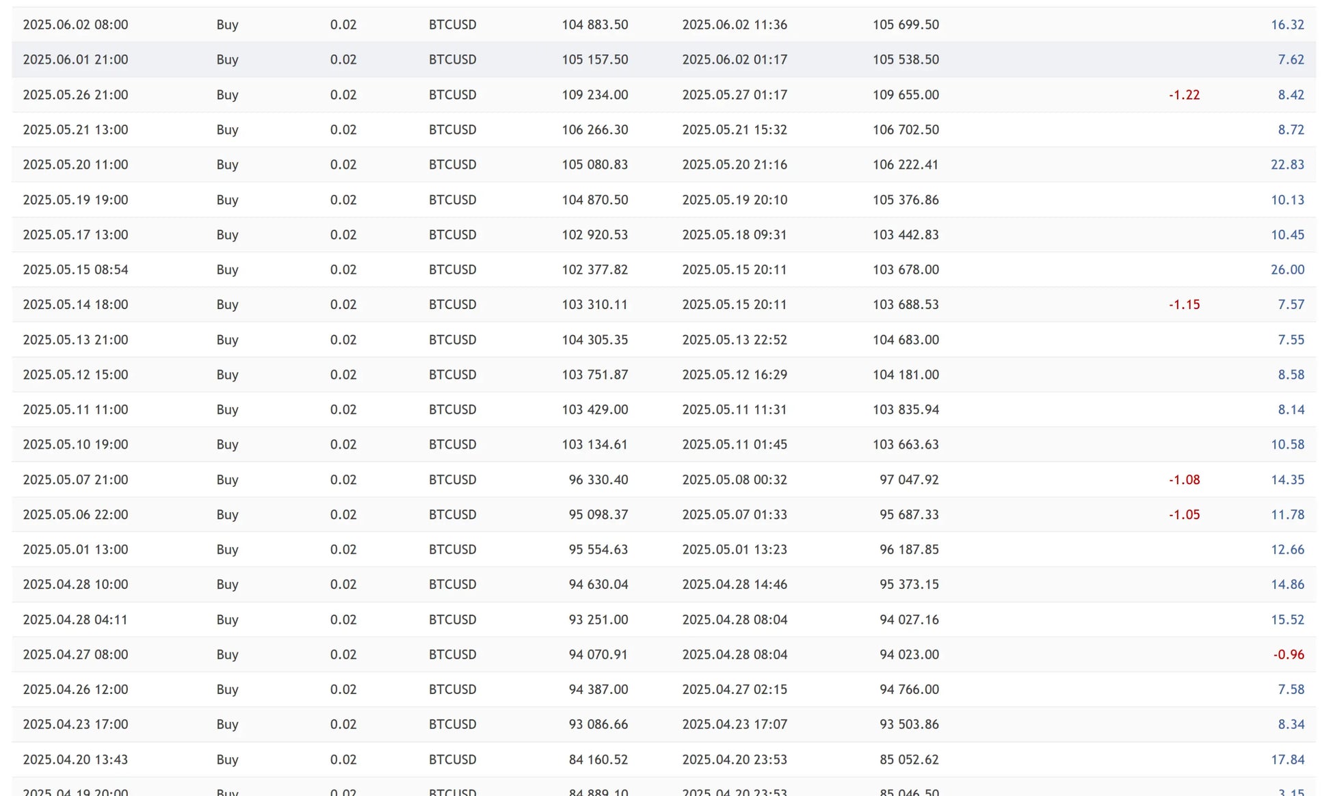
Task: Click profit value 15.52
Action: (1287, 620)
